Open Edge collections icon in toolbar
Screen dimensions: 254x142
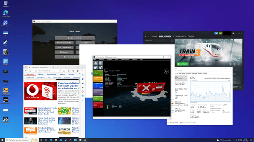coord(73,71)
